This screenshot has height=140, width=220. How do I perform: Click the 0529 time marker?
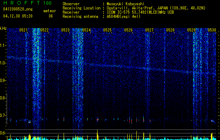click(191, 30)
